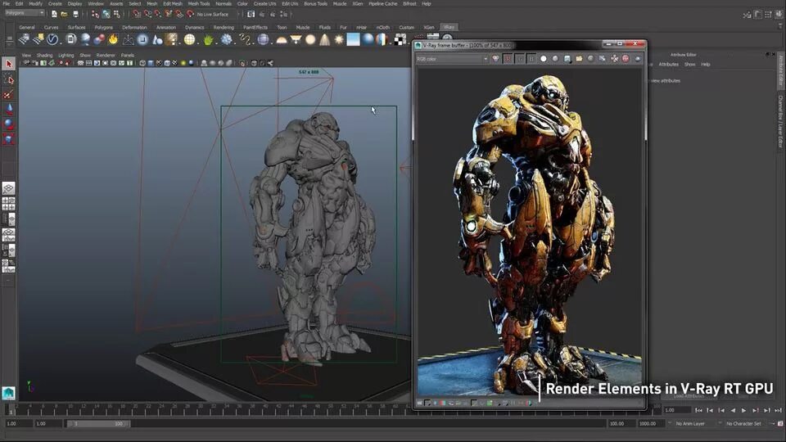This screenshot has height=442, width=786.
Task: Switch to the Dynamics shelf tab
Action: [195, 27]
